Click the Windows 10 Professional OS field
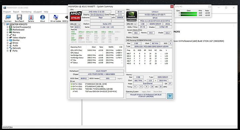Image resolution: width=240 pixels, height=130 pixels. pos(146,96)
